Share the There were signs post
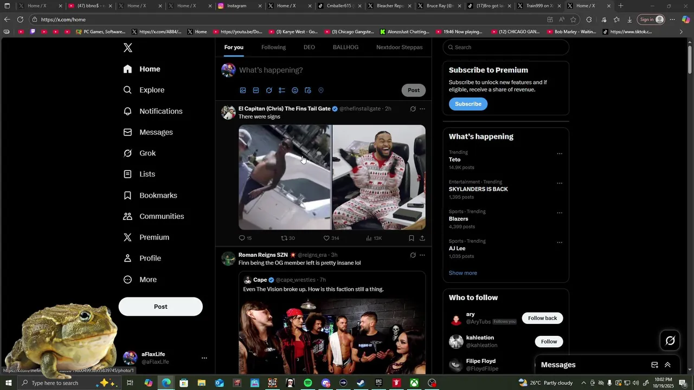Screen dimensions: 694x390 [x=422, y=238]
